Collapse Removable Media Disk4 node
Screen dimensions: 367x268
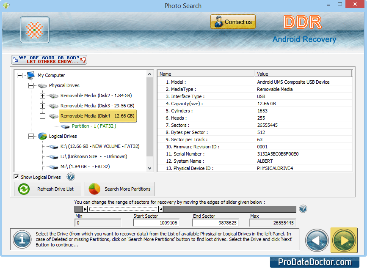tap(42, 116)
